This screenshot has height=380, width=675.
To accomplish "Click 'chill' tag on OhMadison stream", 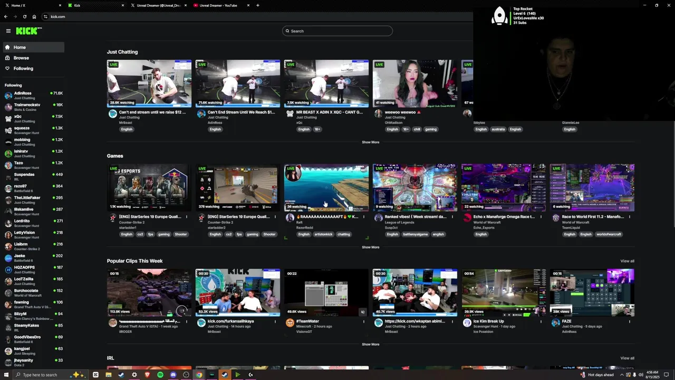I will pyautogui.click(x=417, y=129).
